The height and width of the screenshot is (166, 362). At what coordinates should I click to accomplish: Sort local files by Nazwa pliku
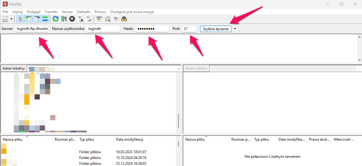[27, 139]
